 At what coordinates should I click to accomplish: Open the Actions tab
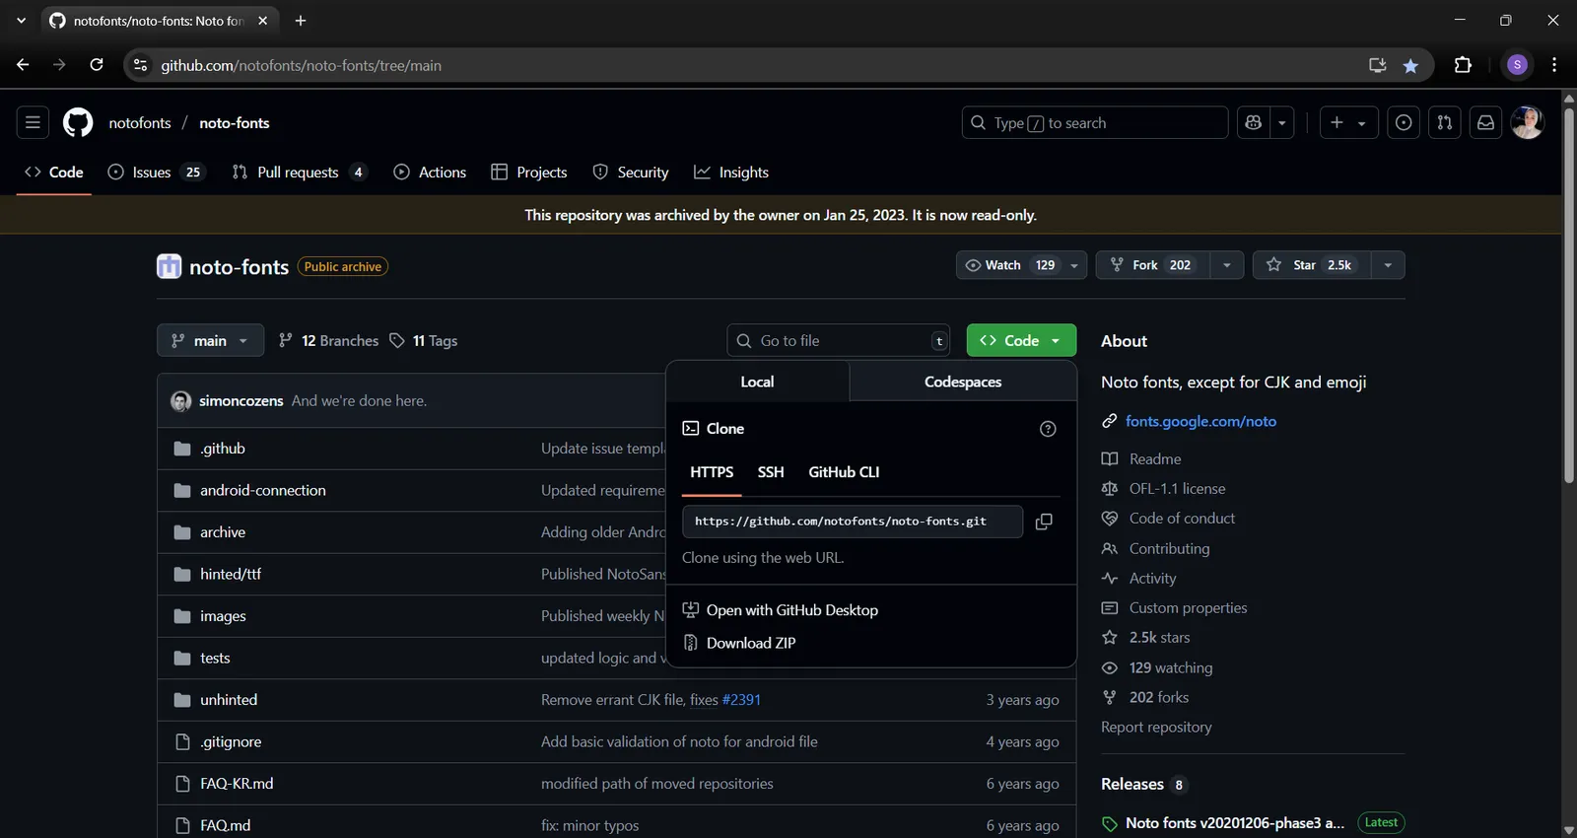click(x=430, y=172)
